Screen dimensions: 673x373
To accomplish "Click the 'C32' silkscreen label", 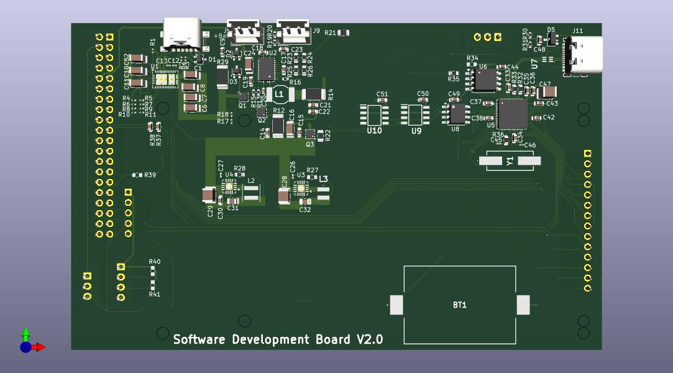I will [304, 210].
